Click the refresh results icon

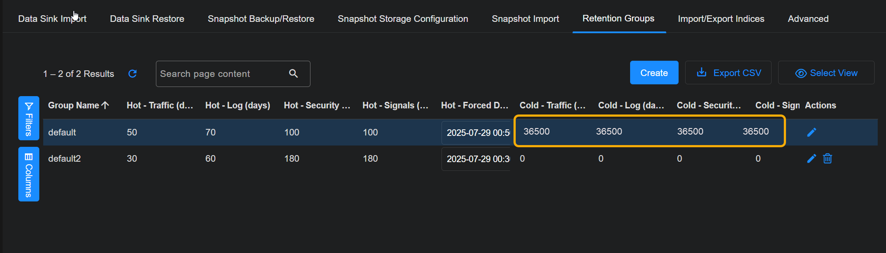tap(132, 74)
